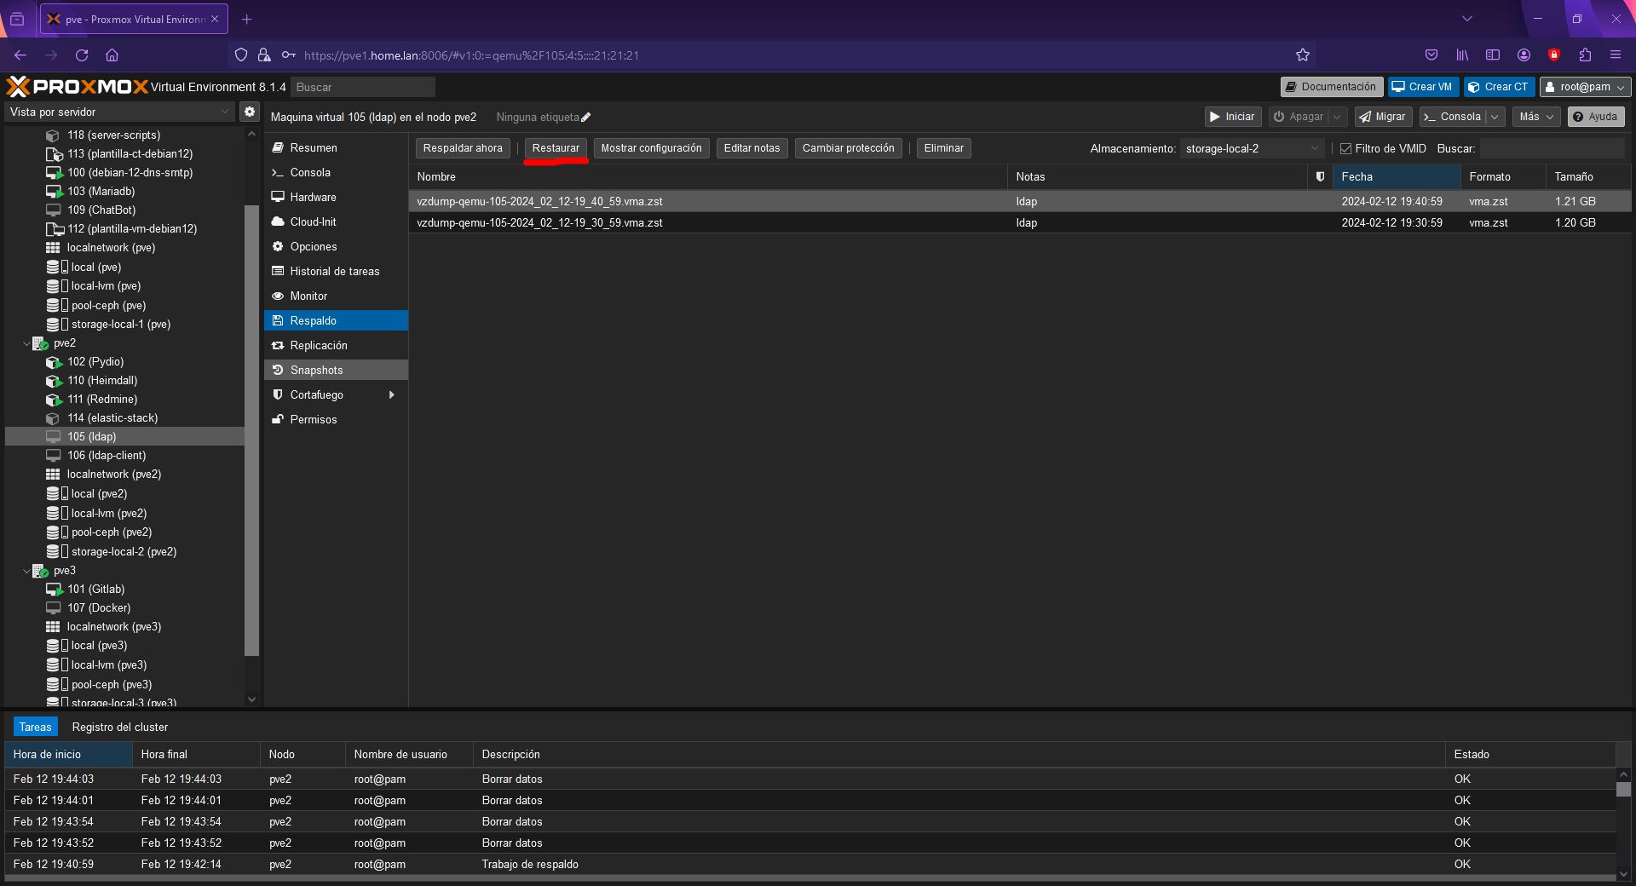Click the red uBlock extension icon
The height and width of the screenshot is (886, 1636).
pos(1554,55)
